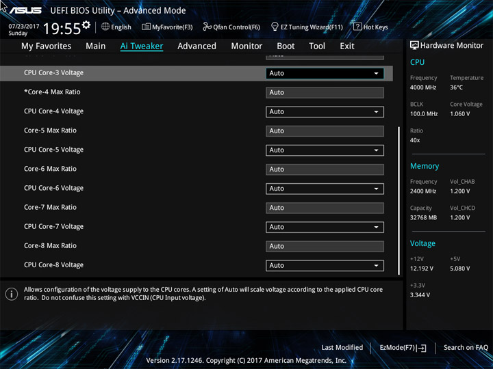The image size is (493, 369).
Task: Go to the Boot tab
Action: tap(286, 46)
